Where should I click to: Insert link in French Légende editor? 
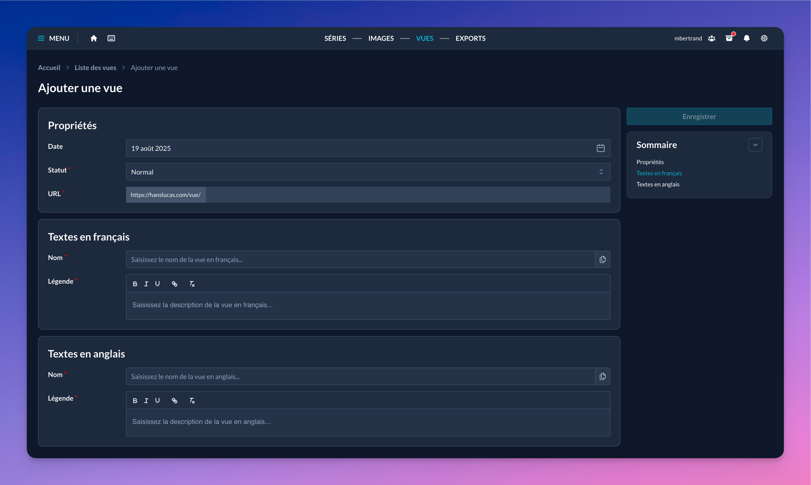pyautogui.click(x=174, y=284)
